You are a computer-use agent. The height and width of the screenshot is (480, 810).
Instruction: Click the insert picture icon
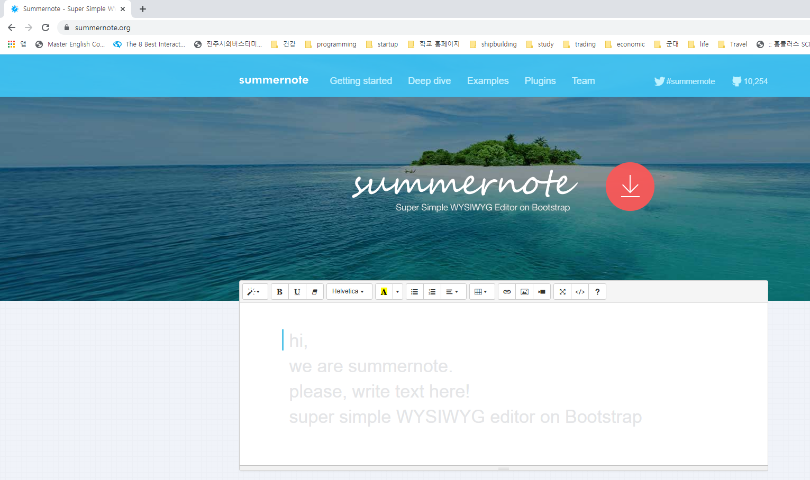[524, 292]
